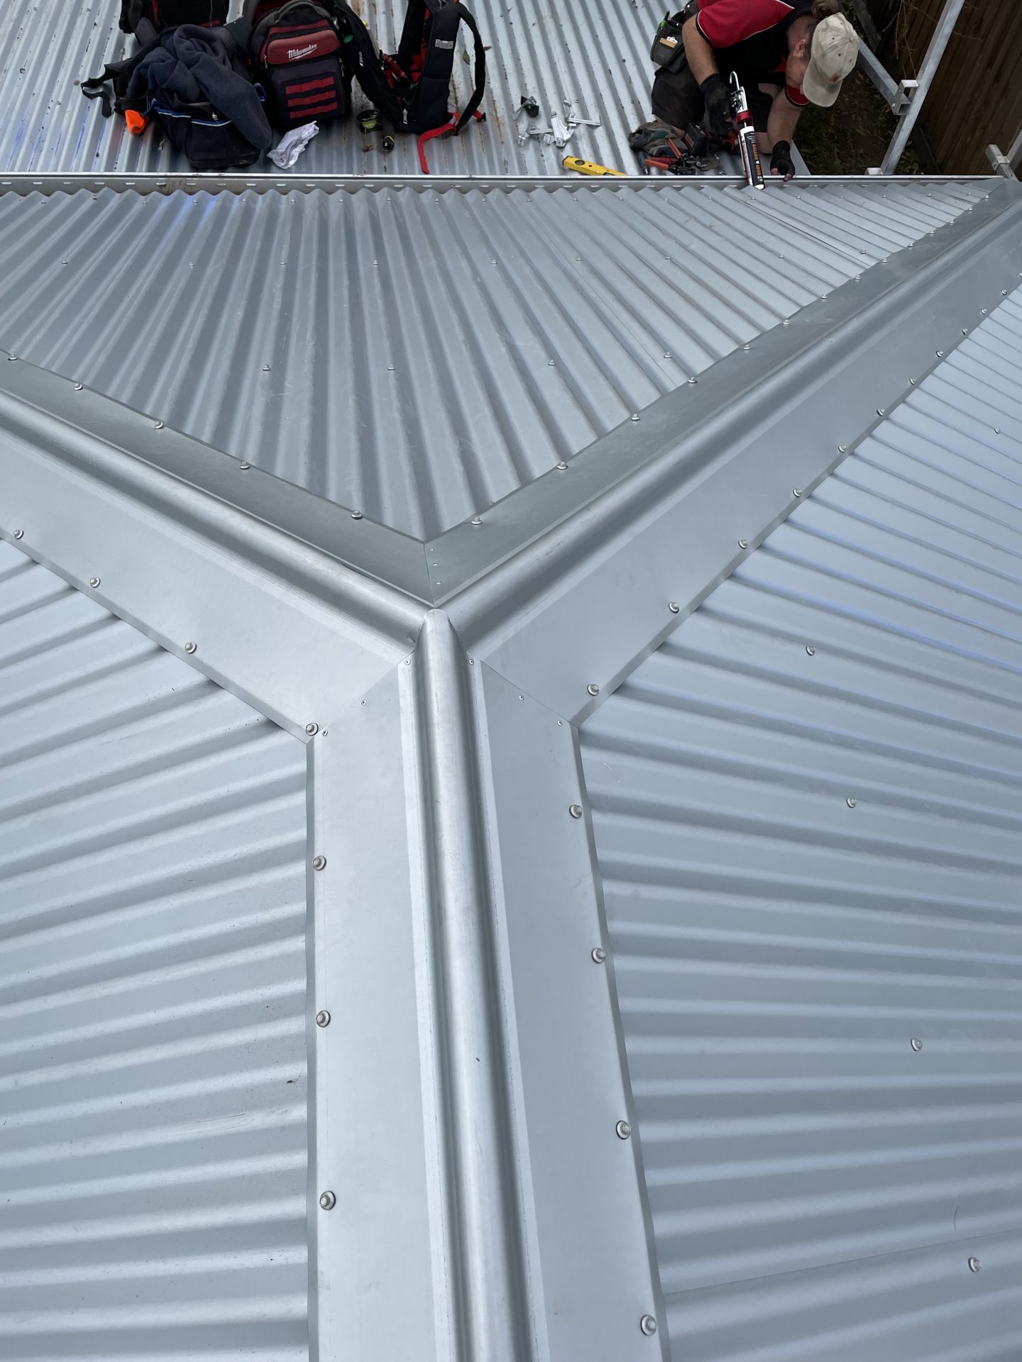The image size is (1022, 1362).
Task: Click the aluminium scaffold post at top right
Action: pos(930,85)
